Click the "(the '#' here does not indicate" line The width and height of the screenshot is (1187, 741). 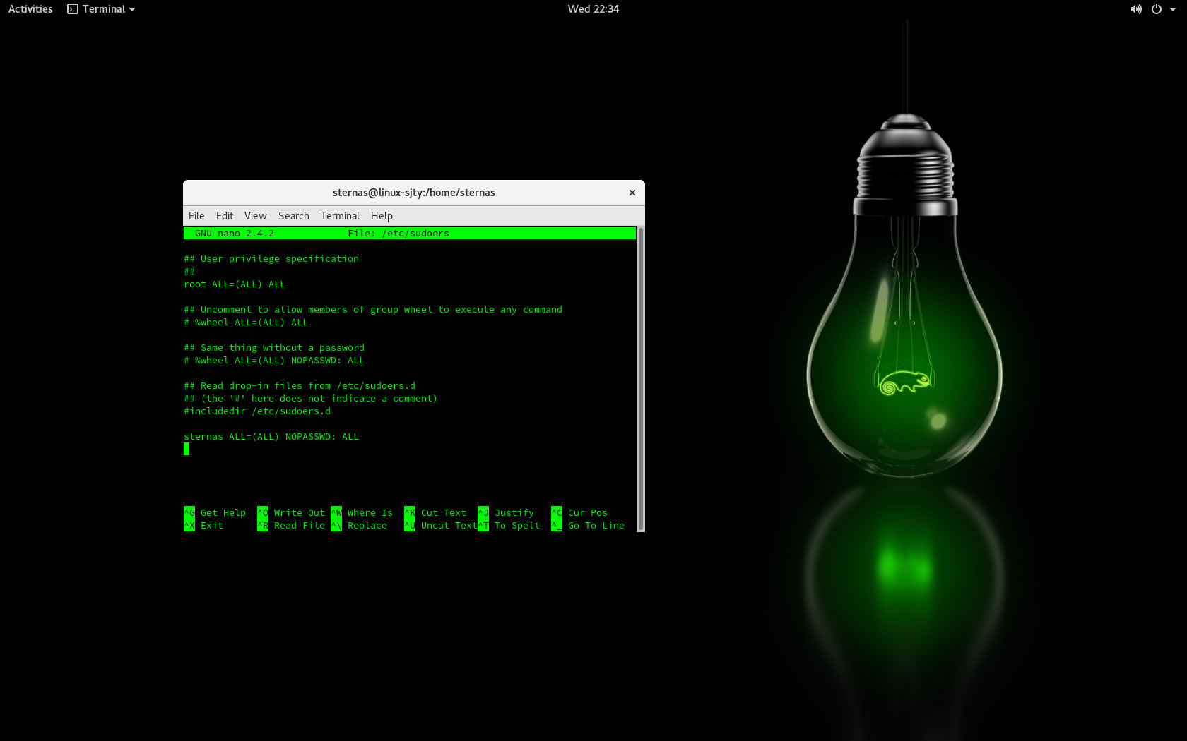pos(311,399)
